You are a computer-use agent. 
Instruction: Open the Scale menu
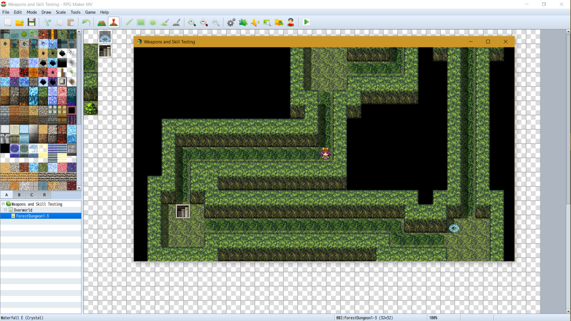pos(61,12)
